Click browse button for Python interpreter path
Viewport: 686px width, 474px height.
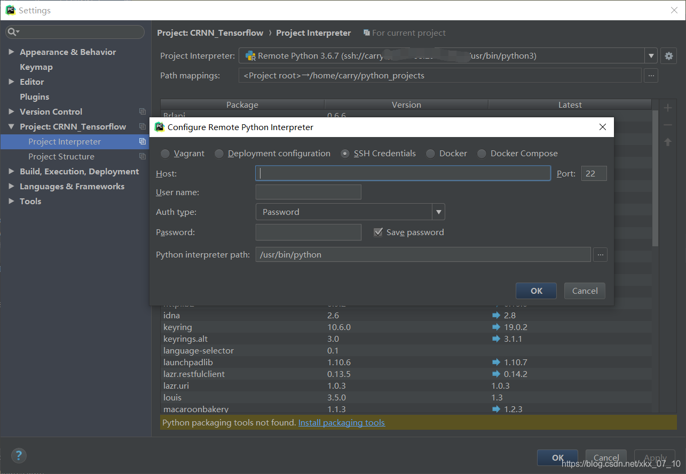pyautogui.click(x=600, y=254)
